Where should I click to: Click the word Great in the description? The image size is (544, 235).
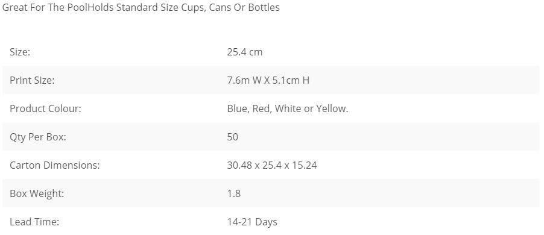tap(15, 7)
